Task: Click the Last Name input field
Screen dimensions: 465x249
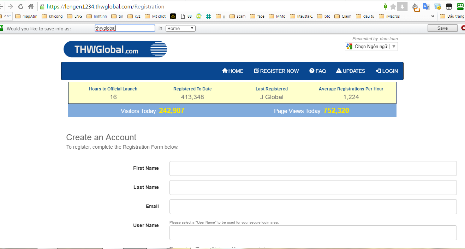Action: pos(313,188)
